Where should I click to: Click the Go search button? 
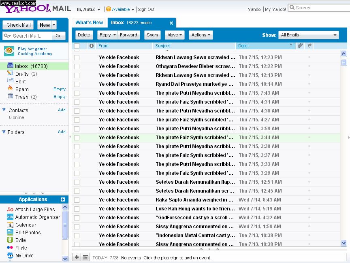tap(58, 36)
